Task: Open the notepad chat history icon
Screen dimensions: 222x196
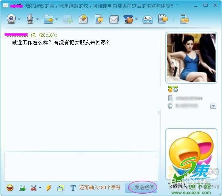Action: click(x=163, y=19)
